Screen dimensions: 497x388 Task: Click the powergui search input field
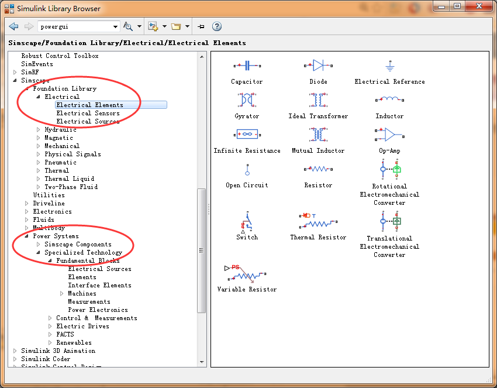[75, 27]
